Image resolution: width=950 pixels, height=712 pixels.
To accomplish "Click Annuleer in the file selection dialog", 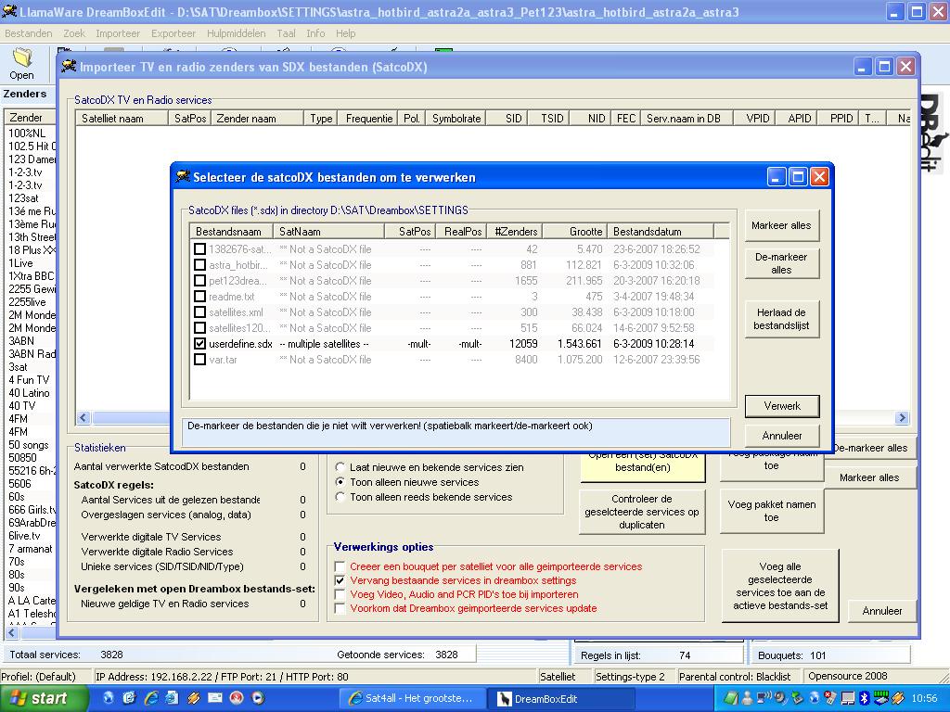I will 782,436.
